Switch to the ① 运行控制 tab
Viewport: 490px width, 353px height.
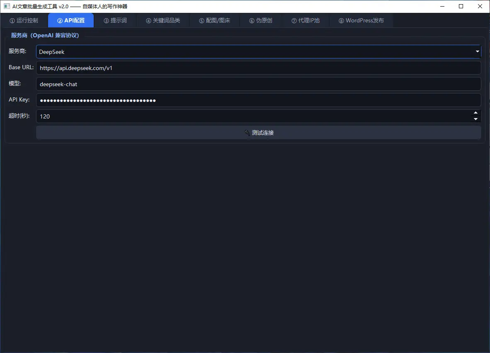24,20
